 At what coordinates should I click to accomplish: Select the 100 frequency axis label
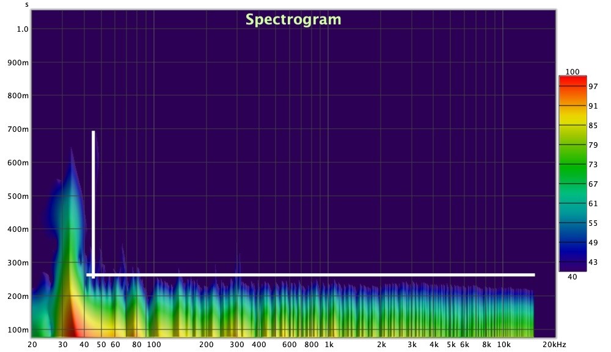(x=154, y=345)
